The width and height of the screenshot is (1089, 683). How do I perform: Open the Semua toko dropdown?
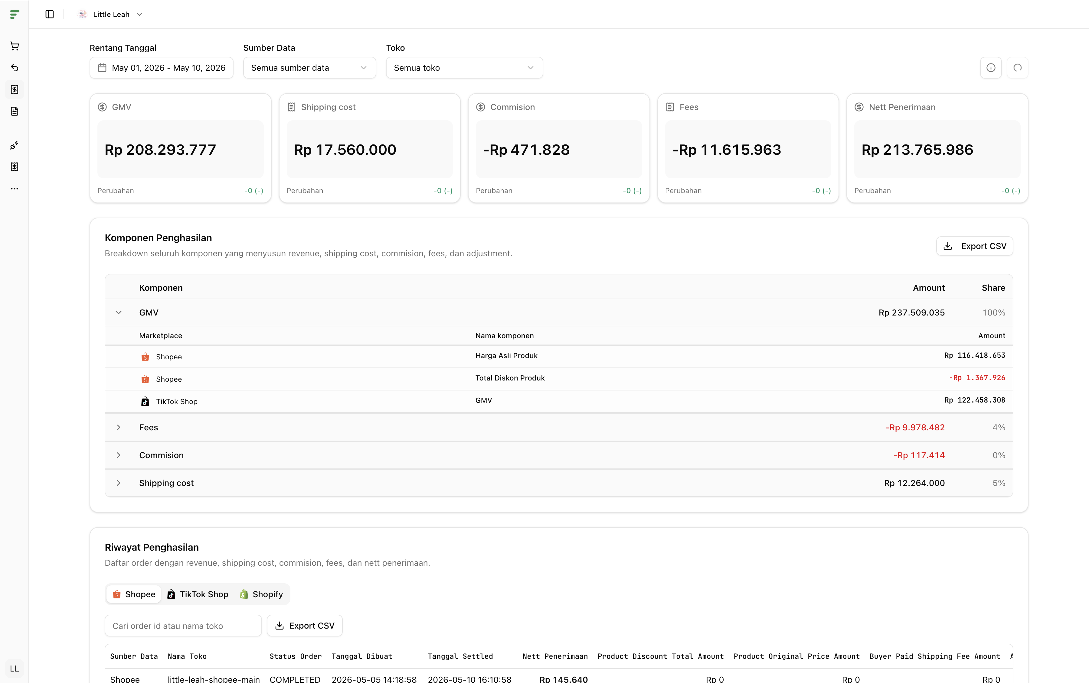464,68
